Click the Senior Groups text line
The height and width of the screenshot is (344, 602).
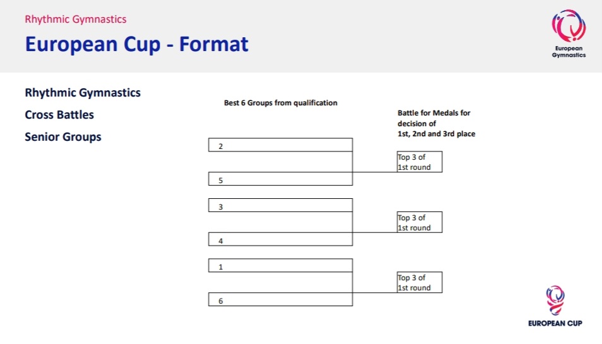pos(63,137)
